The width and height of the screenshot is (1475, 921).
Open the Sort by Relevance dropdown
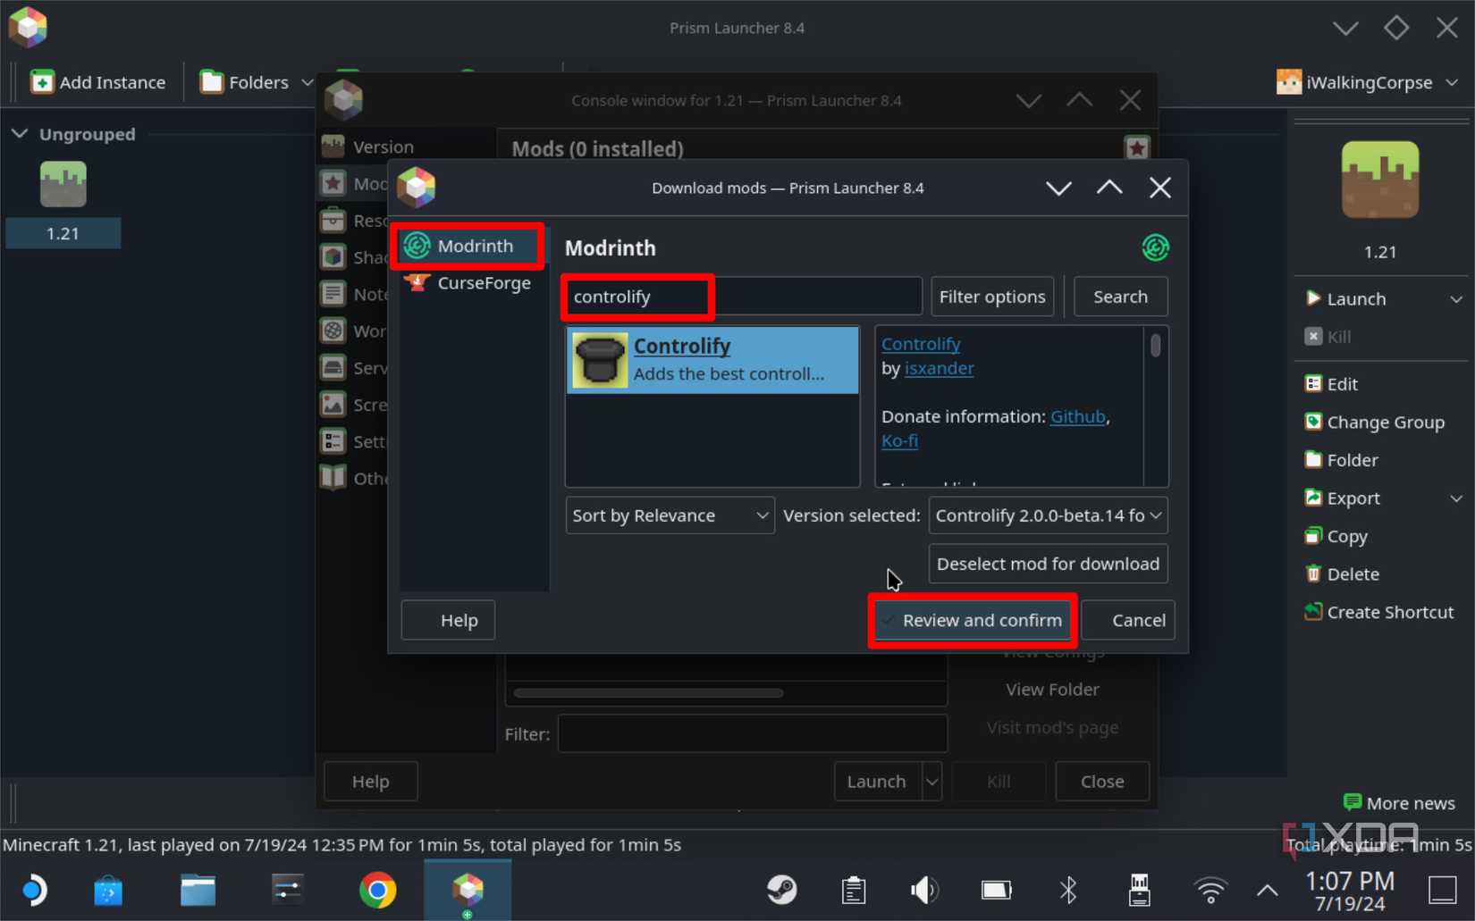670,515
